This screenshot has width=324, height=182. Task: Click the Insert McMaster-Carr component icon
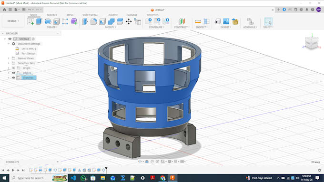point(235,21)
